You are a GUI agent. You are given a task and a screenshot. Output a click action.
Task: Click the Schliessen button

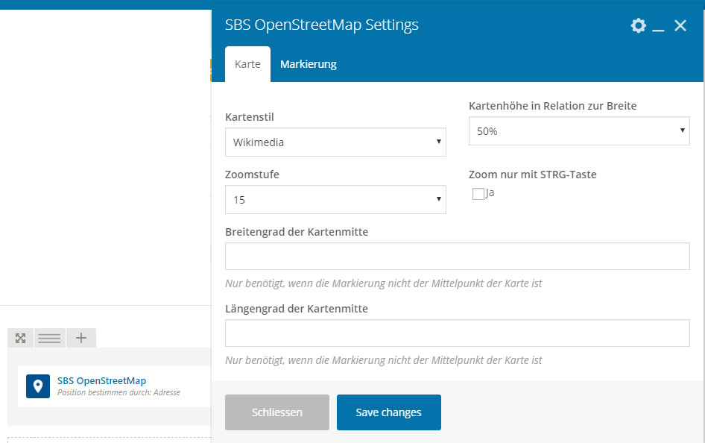coord(277,412)
